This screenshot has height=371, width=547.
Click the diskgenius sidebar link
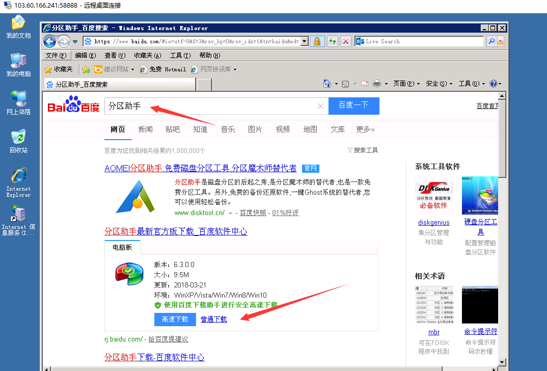(x=433, y=223)
